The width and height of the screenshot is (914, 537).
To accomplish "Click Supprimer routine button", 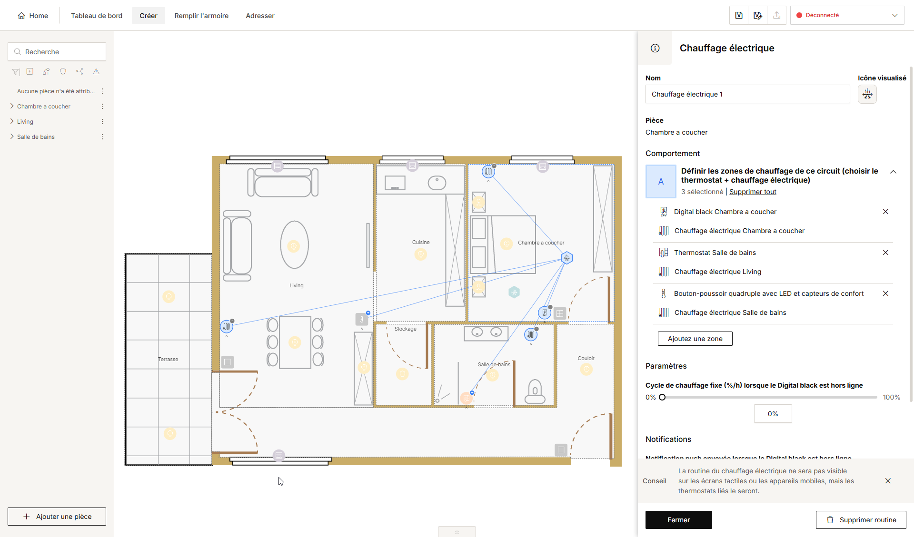I will click(x=861, y=520).
